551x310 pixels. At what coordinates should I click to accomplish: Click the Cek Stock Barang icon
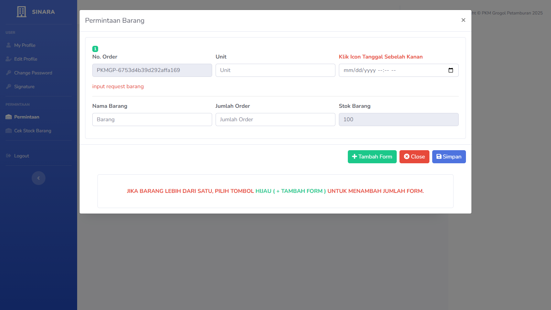[9, 131]
